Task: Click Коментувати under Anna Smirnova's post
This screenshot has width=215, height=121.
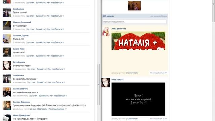Action: click(x=133, y=73)
